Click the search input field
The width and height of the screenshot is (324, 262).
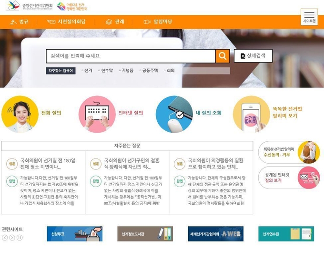point(130,56)
